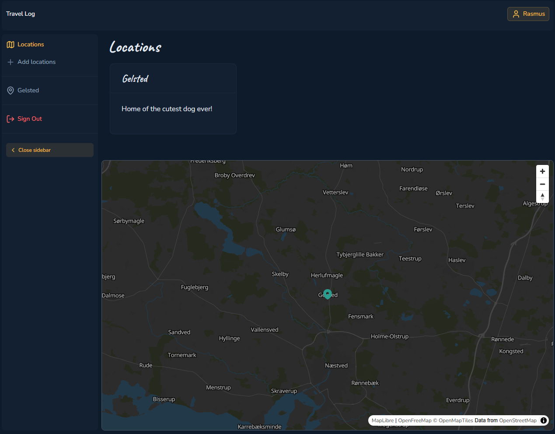Click the pin icon next to Gelsted
555x434 pixels.
click(x=10, y=90)
